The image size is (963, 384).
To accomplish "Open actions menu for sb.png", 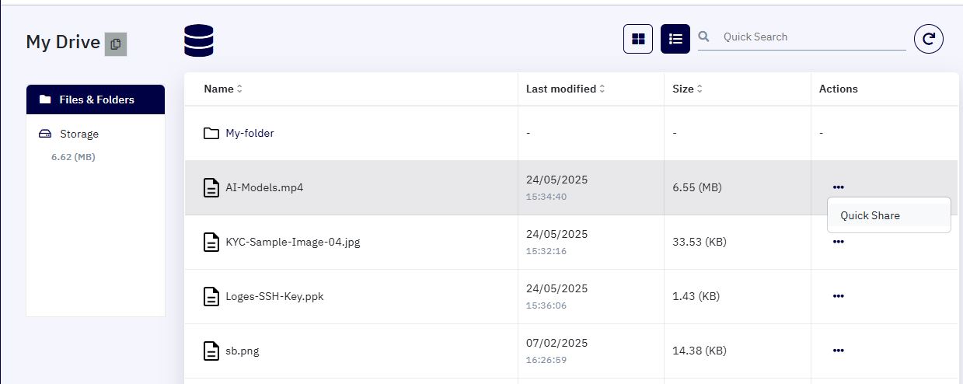I will [x=838, y=351].
